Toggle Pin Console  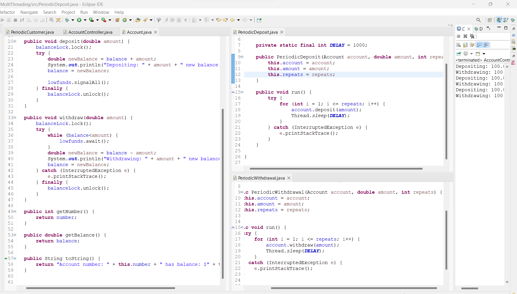pyautogui.click(x=459, y=54)
